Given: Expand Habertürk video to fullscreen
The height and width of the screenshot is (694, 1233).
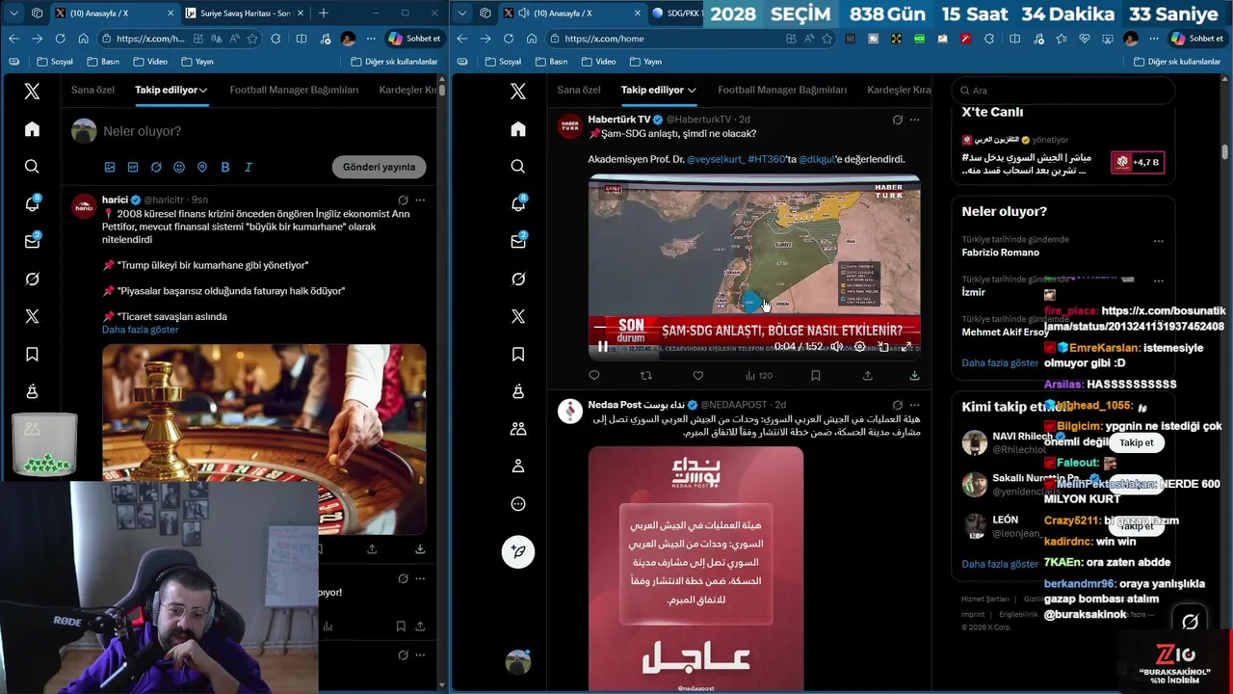Looking at the screenshot, I should 906,347.
